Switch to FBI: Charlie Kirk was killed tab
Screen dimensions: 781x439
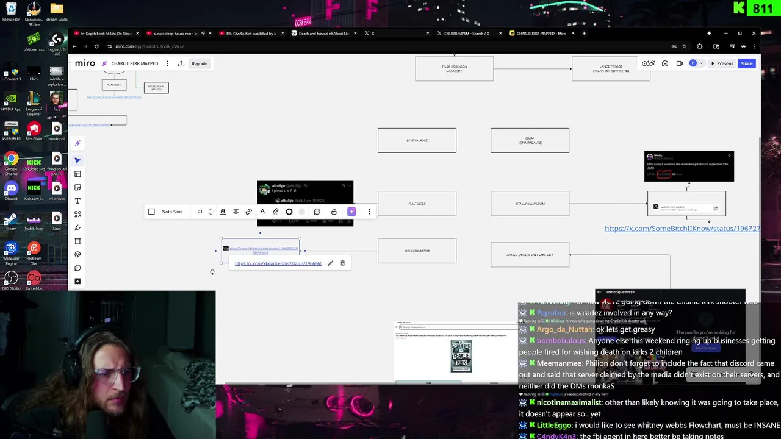(x=251, y=34)
